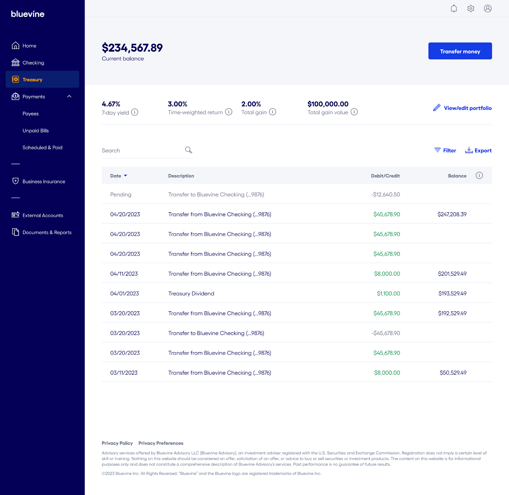Click the pencil edit portfolio icon

tap(437, 108)
